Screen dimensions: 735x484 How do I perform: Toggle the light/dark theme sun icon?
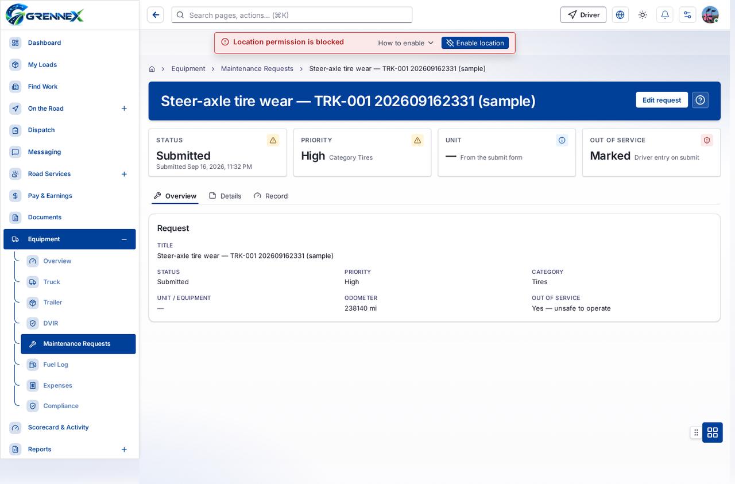[x=643, y=15]
